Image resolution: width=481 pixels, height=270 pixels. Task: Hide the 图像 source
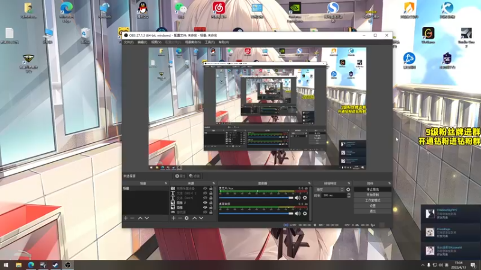pos(205,207)
